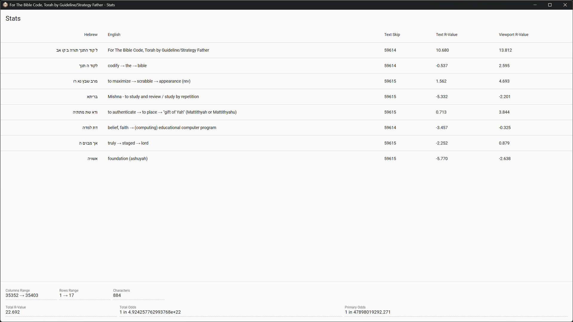573x322 pixels.
Task: Minimize the Stats window
Action: (535, 5)
